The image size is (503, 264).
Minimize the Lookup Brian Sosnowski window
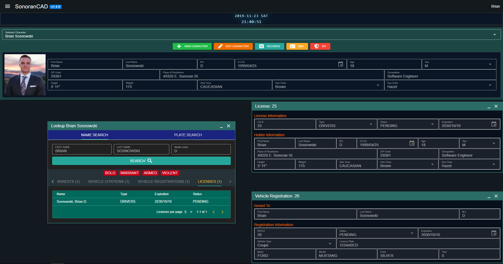coord(221,126)
